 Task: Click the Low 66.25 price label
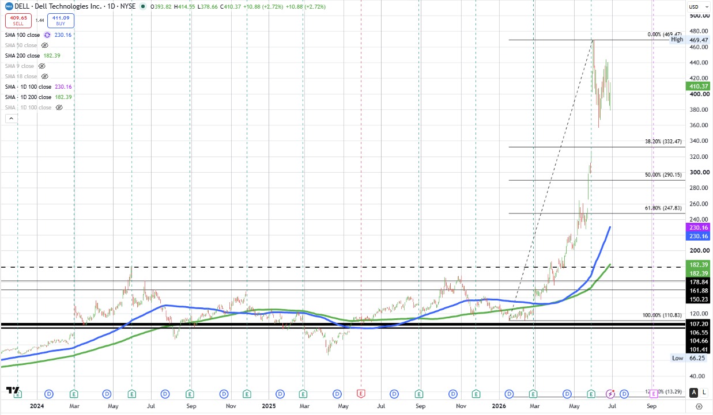(x=691, y=358)
